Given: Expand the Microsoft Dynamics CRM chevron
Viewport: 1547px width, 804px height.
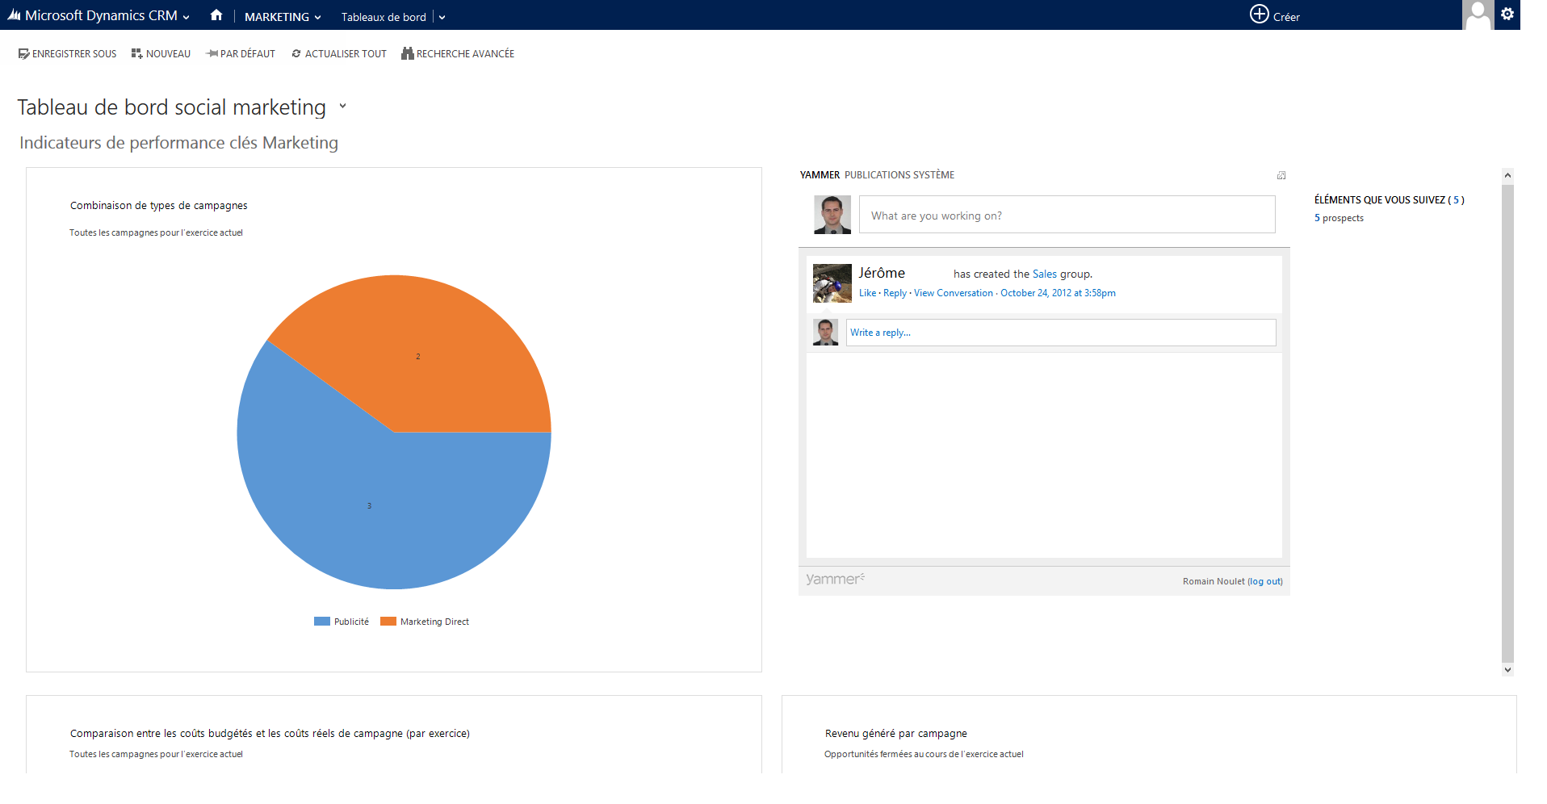Looking at the screenshot, I should (187, 17).
